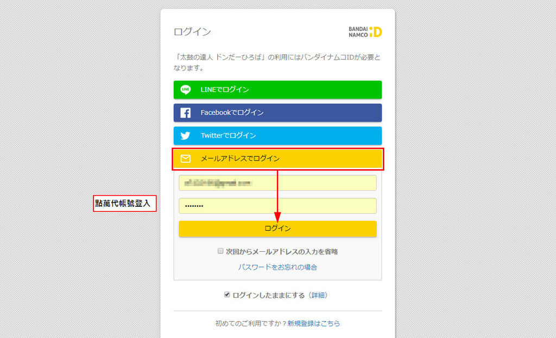This screenshot has width=556, height=338.
Task: Focus the email address input field
Action: 277,183
